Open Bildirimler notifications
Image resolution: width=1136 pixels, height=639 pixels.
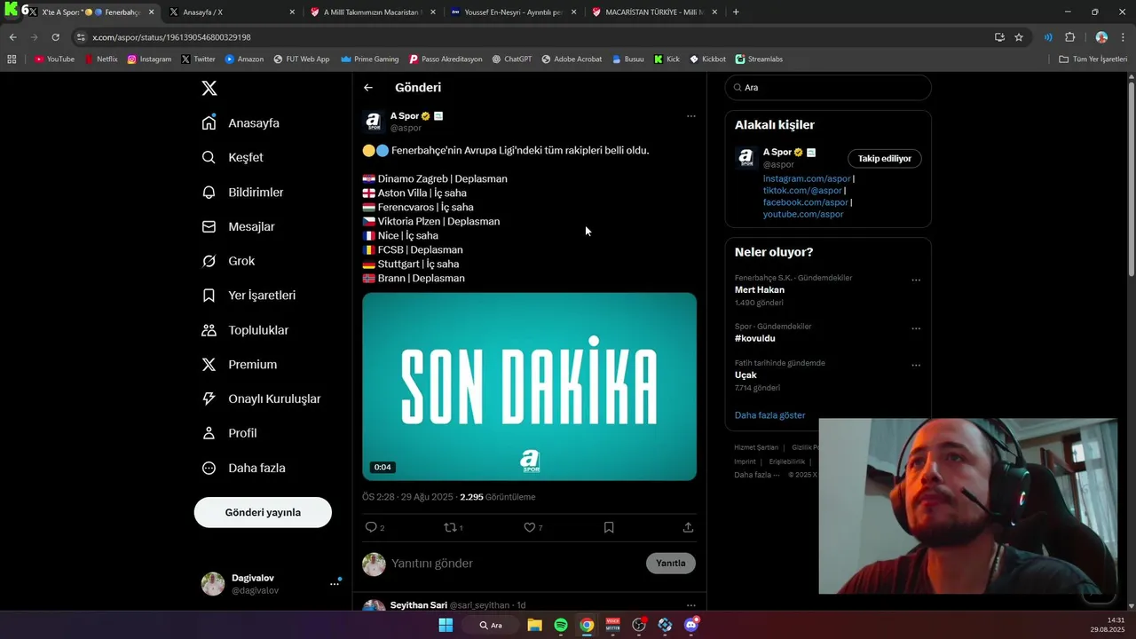click(242, 192)
